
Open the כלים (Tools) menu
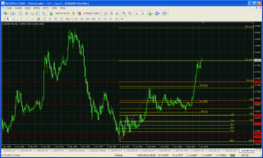(46, 8)
